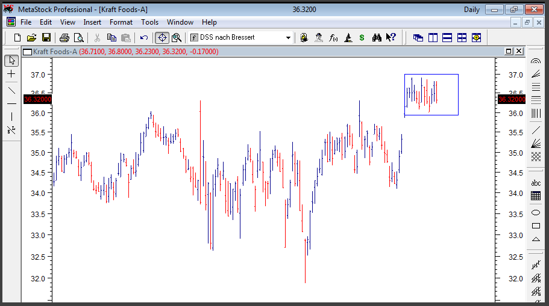Save using the floppy disk icon

pos(46,38)
